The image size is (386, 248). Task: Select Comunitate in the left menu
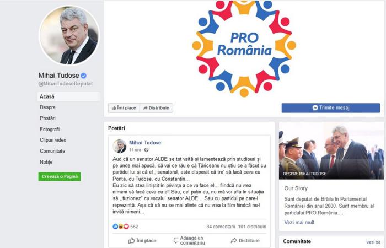point(52,151)
